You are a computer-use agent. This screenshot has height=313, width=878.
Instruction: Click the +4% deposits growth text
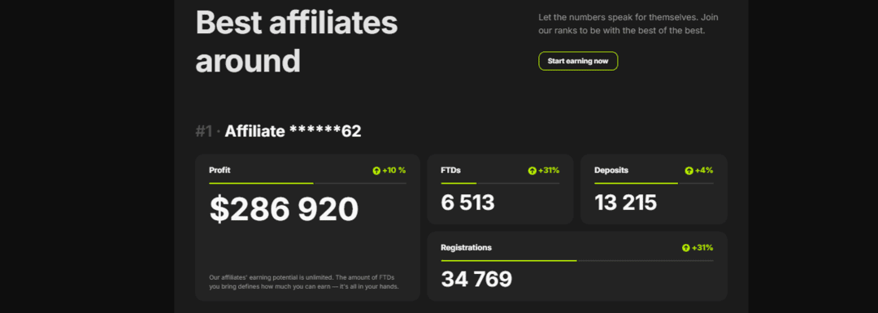click(x=704, y=170)
